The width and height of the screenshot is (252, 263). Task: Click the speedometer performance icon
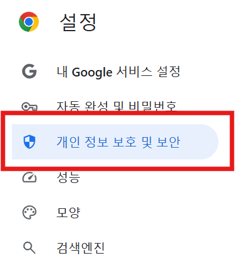point(29,177)
